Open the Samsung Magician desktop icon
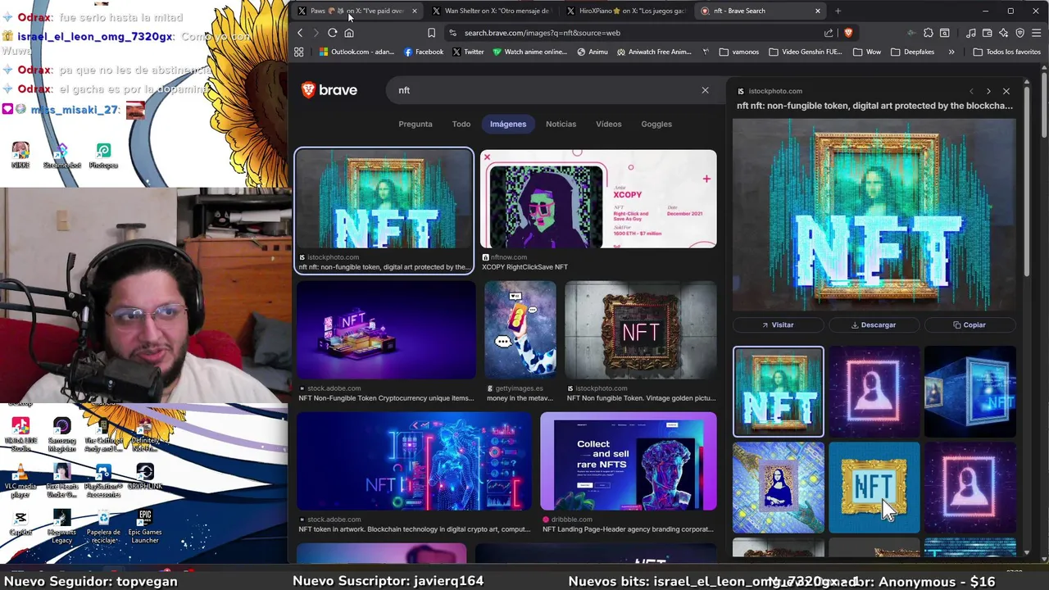Image resolution: width=1049 pixels, height=590 pixels. 62,434
